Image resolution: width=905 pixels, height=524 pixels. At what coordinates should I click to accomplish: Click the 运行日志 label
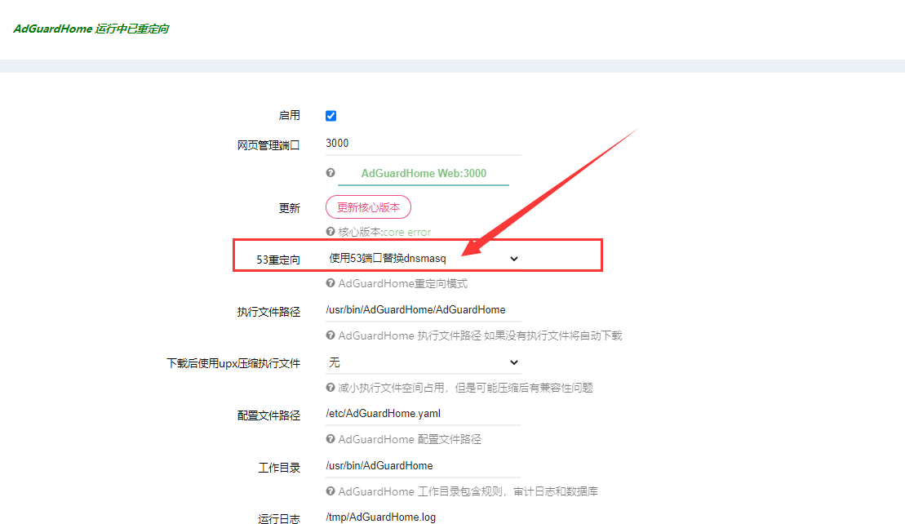[279, 519]
